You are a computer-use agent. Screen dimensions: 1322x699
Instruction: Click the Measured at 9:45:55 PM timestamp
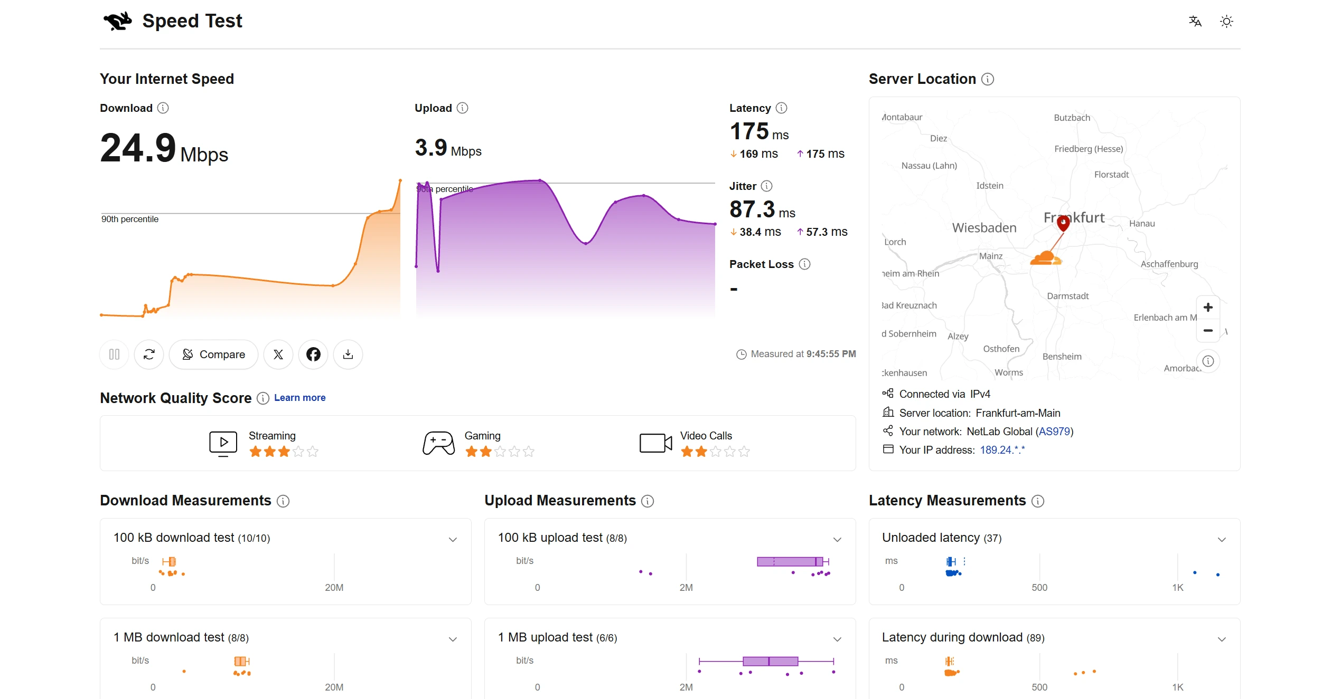point(796,354)
